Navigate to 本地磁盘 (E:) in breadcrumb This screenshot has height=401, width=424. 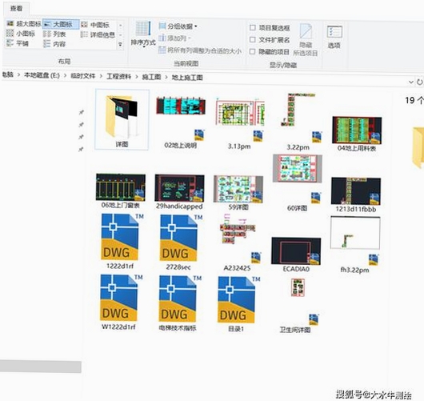[42, 75]
